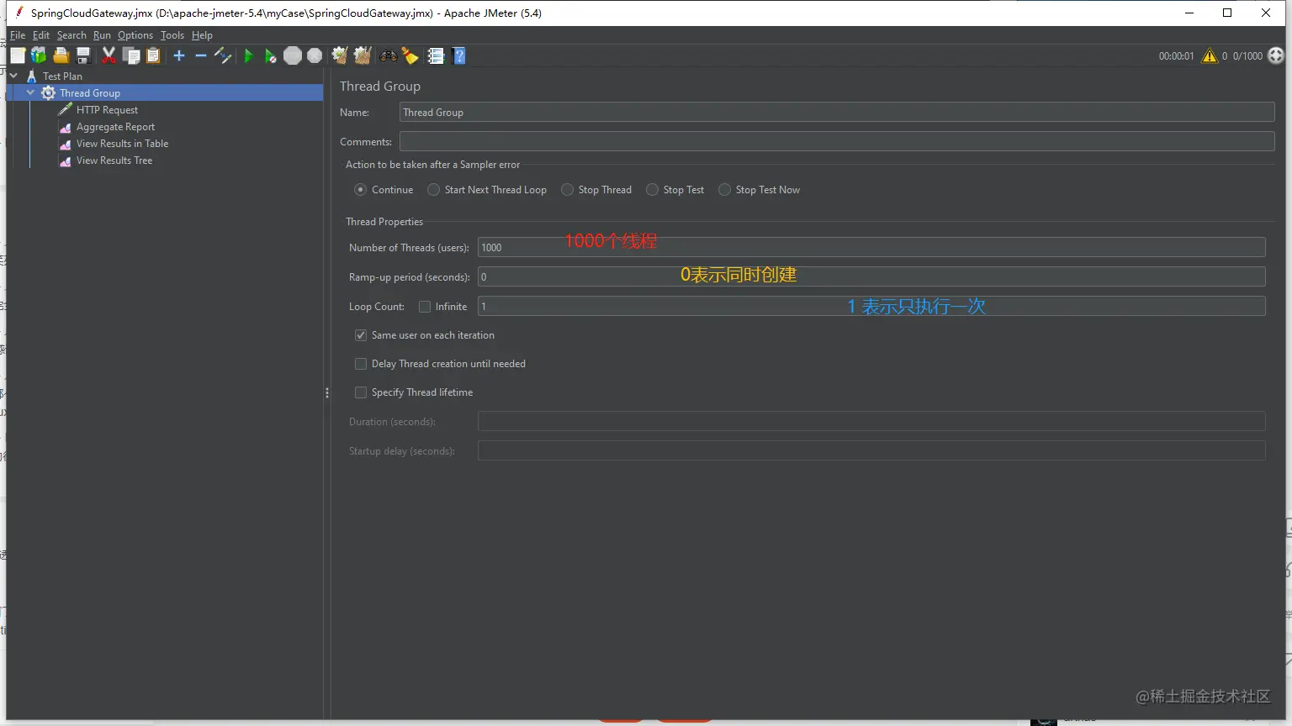Select View Results Tree node

[114, 160]
